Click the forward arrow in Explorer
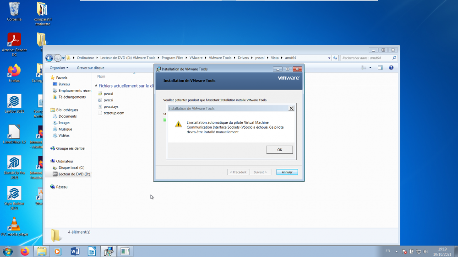This screenshot has width=458, height=257. tap(58, 58)
